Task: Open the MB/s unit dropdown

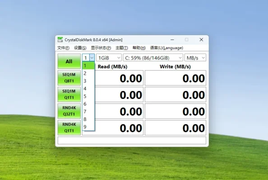Action: (x=195, y=58)
